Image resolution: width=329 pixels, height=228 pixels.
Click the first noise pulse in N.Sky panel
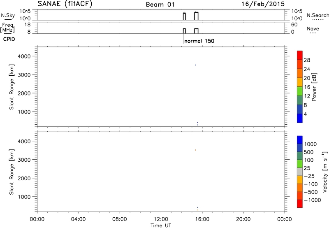coord(184,16)
